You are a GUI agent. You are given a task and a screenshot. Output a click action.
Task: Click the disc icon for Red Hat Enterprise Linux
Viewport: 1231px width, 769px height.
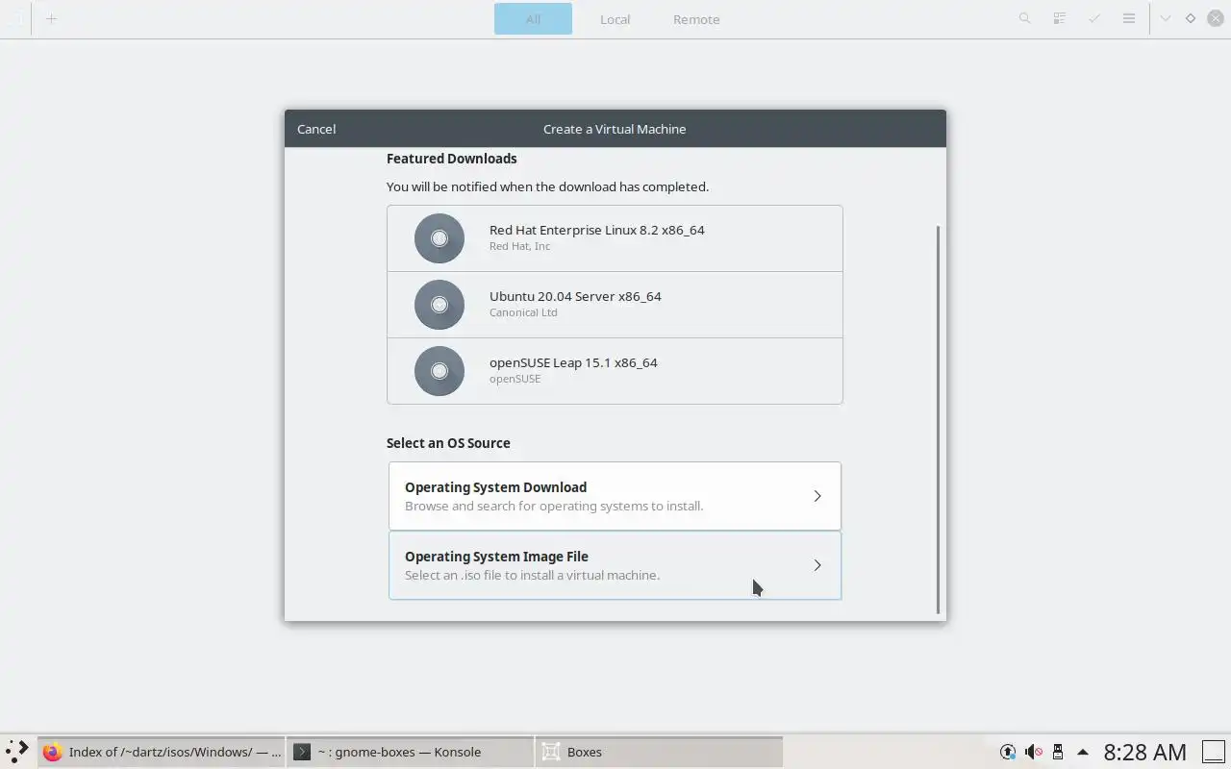(440, 238)
